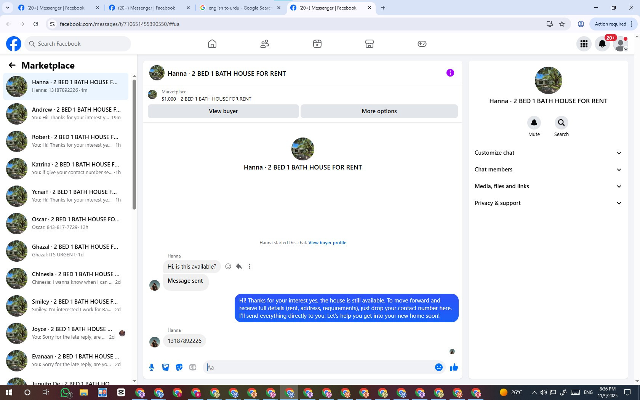This screenshot has height=400, width=640.
Task: Open the emoji picker in message box
Action: coord(439,367)
